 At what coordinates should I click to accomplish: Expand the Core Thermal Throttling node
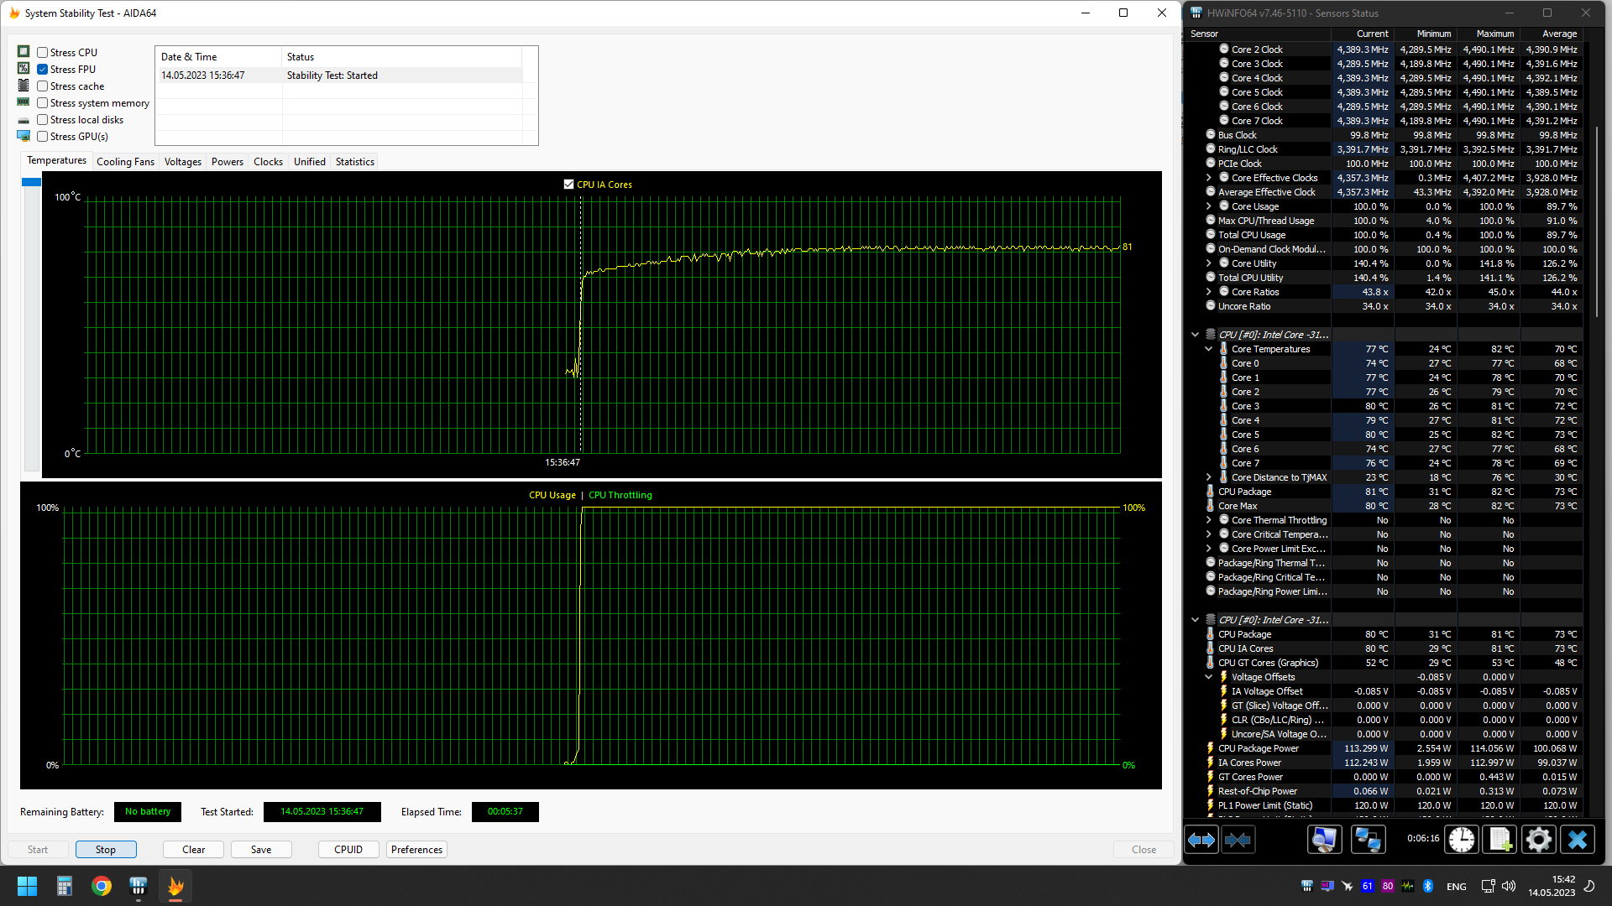click(1209, 520)
